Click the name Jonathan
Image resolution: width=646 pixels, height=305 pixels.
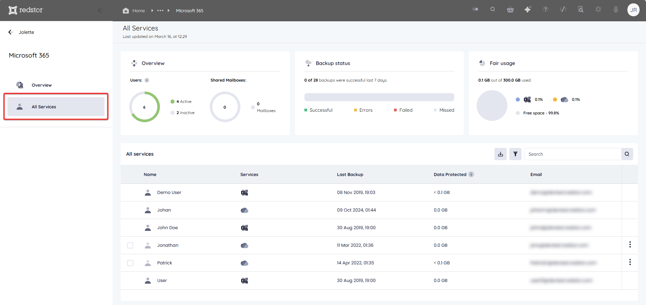168,245
